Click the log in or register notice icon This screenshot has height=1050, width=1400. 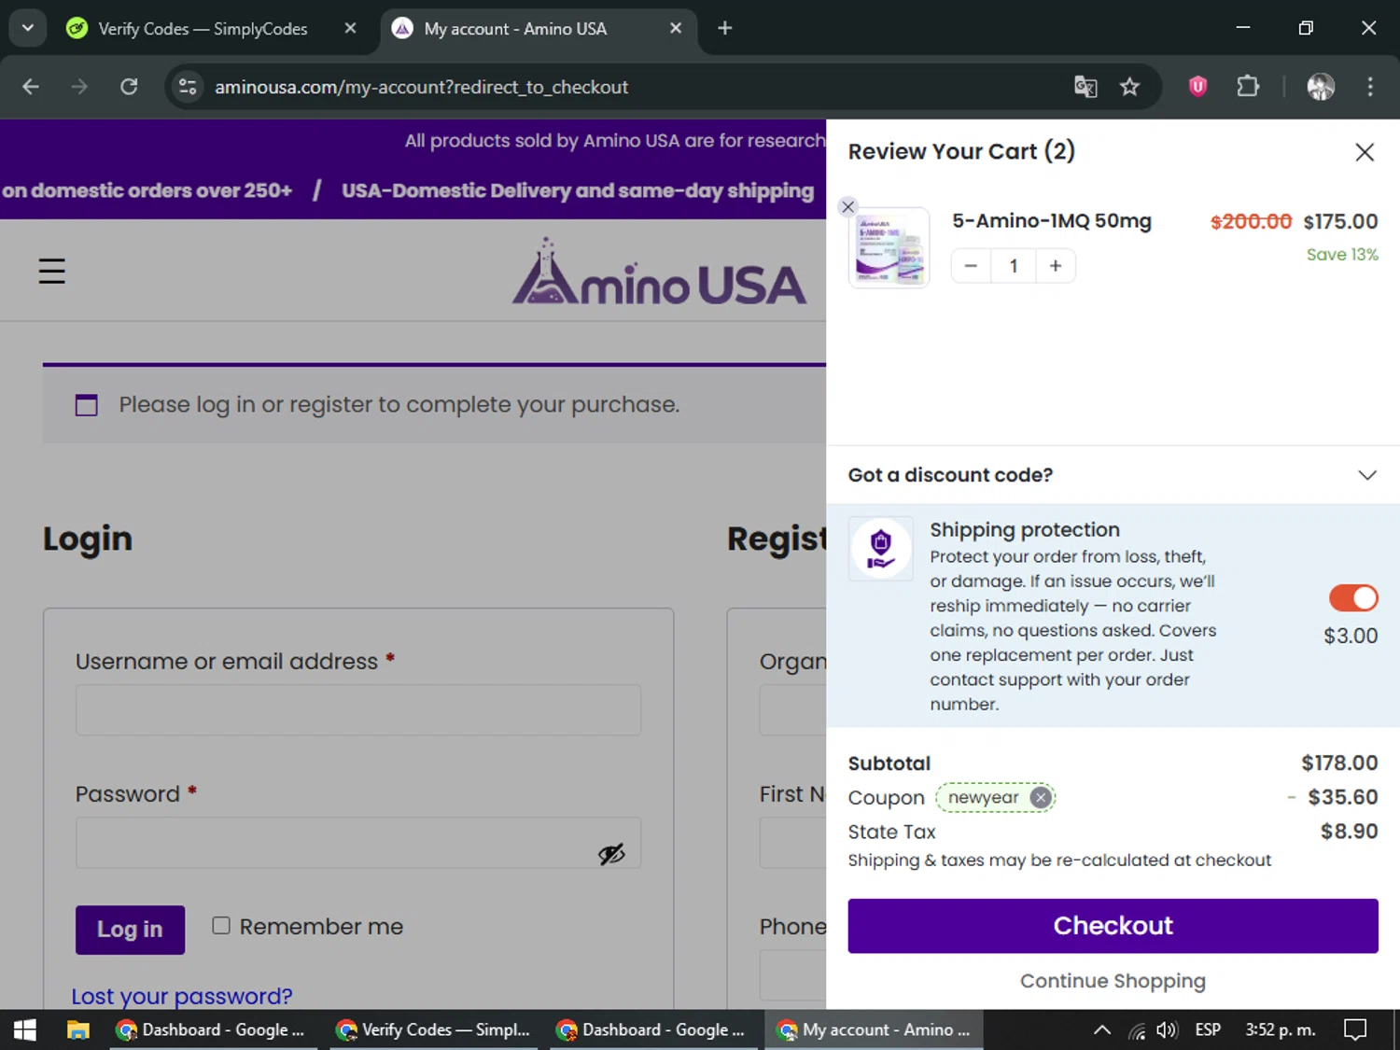(x=86, y=404)
